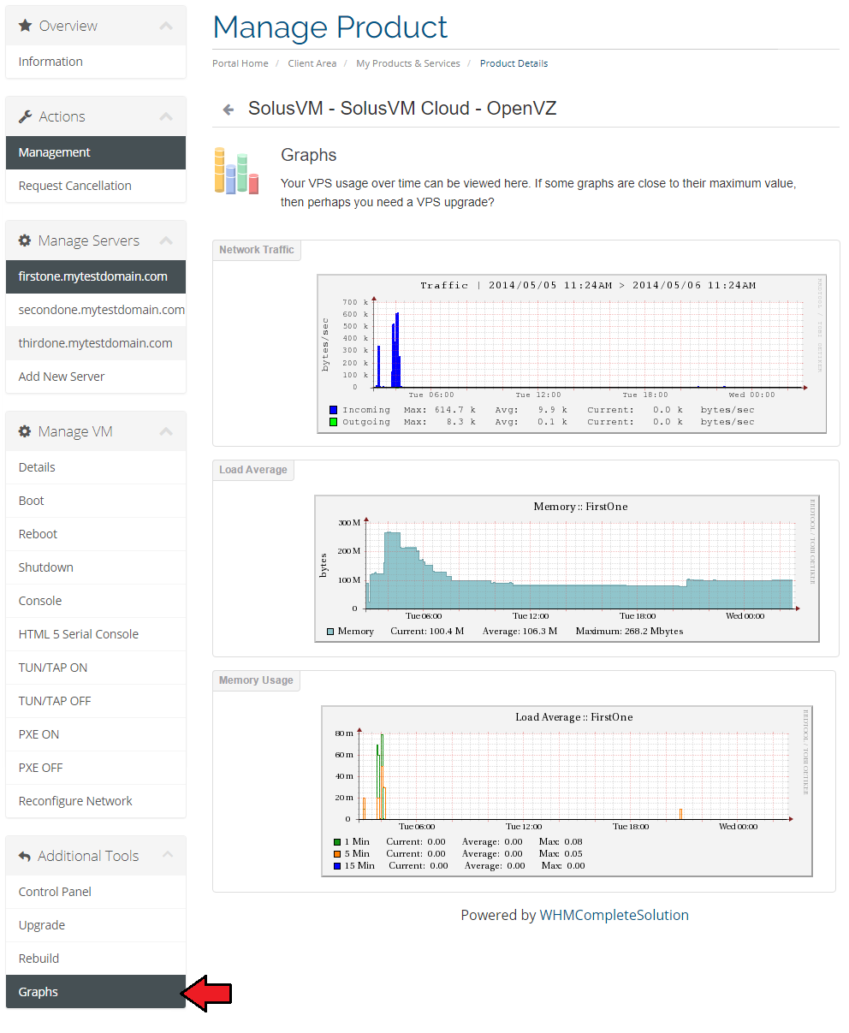This screenshot has height=1033, width=849.
Task: Click Product Details breadcrumb
Action: pyautogui.click(x=514, y=63)
